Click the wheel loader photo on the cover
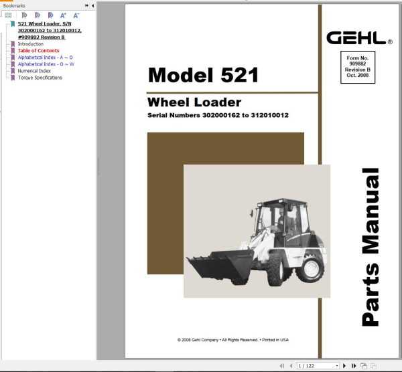Viewport: 402px width, 372px height. [x=257, y=231]
